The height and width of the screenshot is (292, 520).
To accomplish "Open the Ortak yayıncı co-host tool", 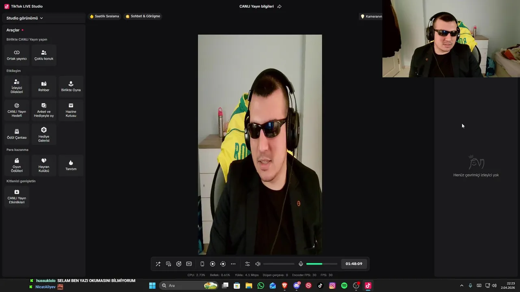I will click(x=17, y=55).
